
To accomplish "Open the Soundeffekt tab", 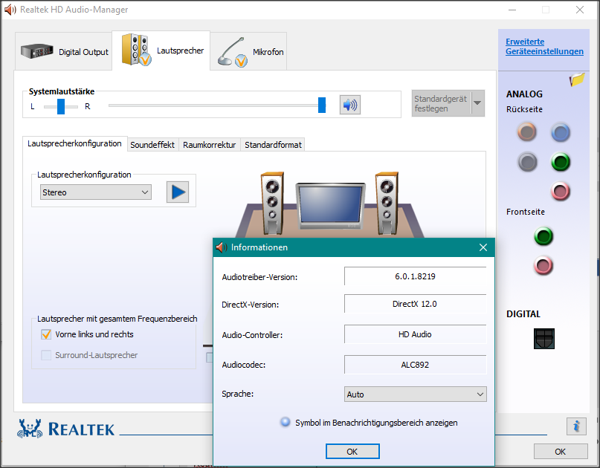I will pyautogui.click(x=152, y=145).
